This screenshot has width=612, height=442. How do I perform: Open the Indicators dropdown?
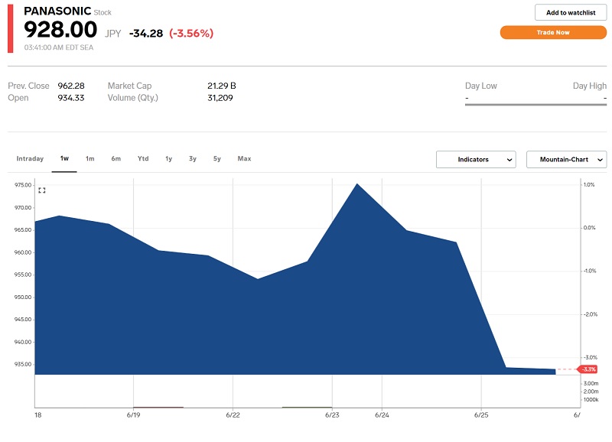pyautogui.click(x=476, y=160)
